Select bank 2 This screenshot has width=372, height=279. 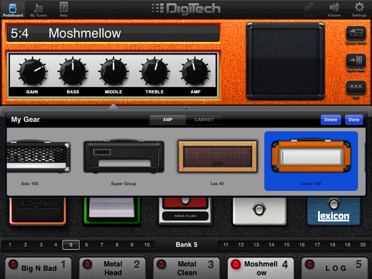point(25,245)
